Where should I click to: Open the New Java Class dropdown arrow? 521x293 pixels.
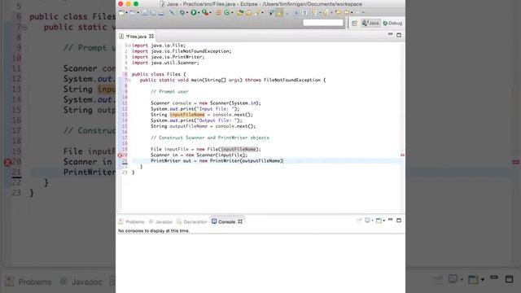tap(232, 13)
